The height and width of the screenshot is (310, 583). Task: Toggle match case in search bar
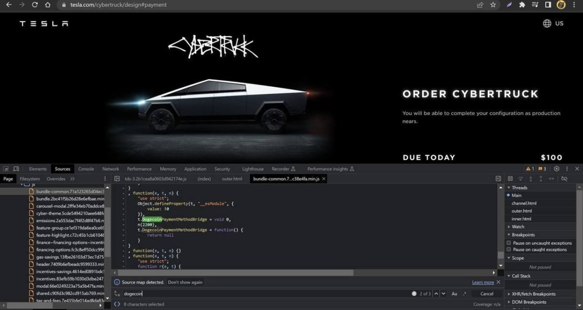454,294
